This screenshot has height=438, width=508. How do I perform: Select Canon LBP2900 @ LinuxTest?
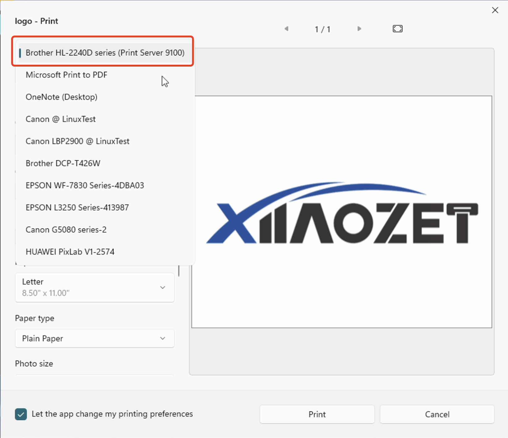(77, 141)
